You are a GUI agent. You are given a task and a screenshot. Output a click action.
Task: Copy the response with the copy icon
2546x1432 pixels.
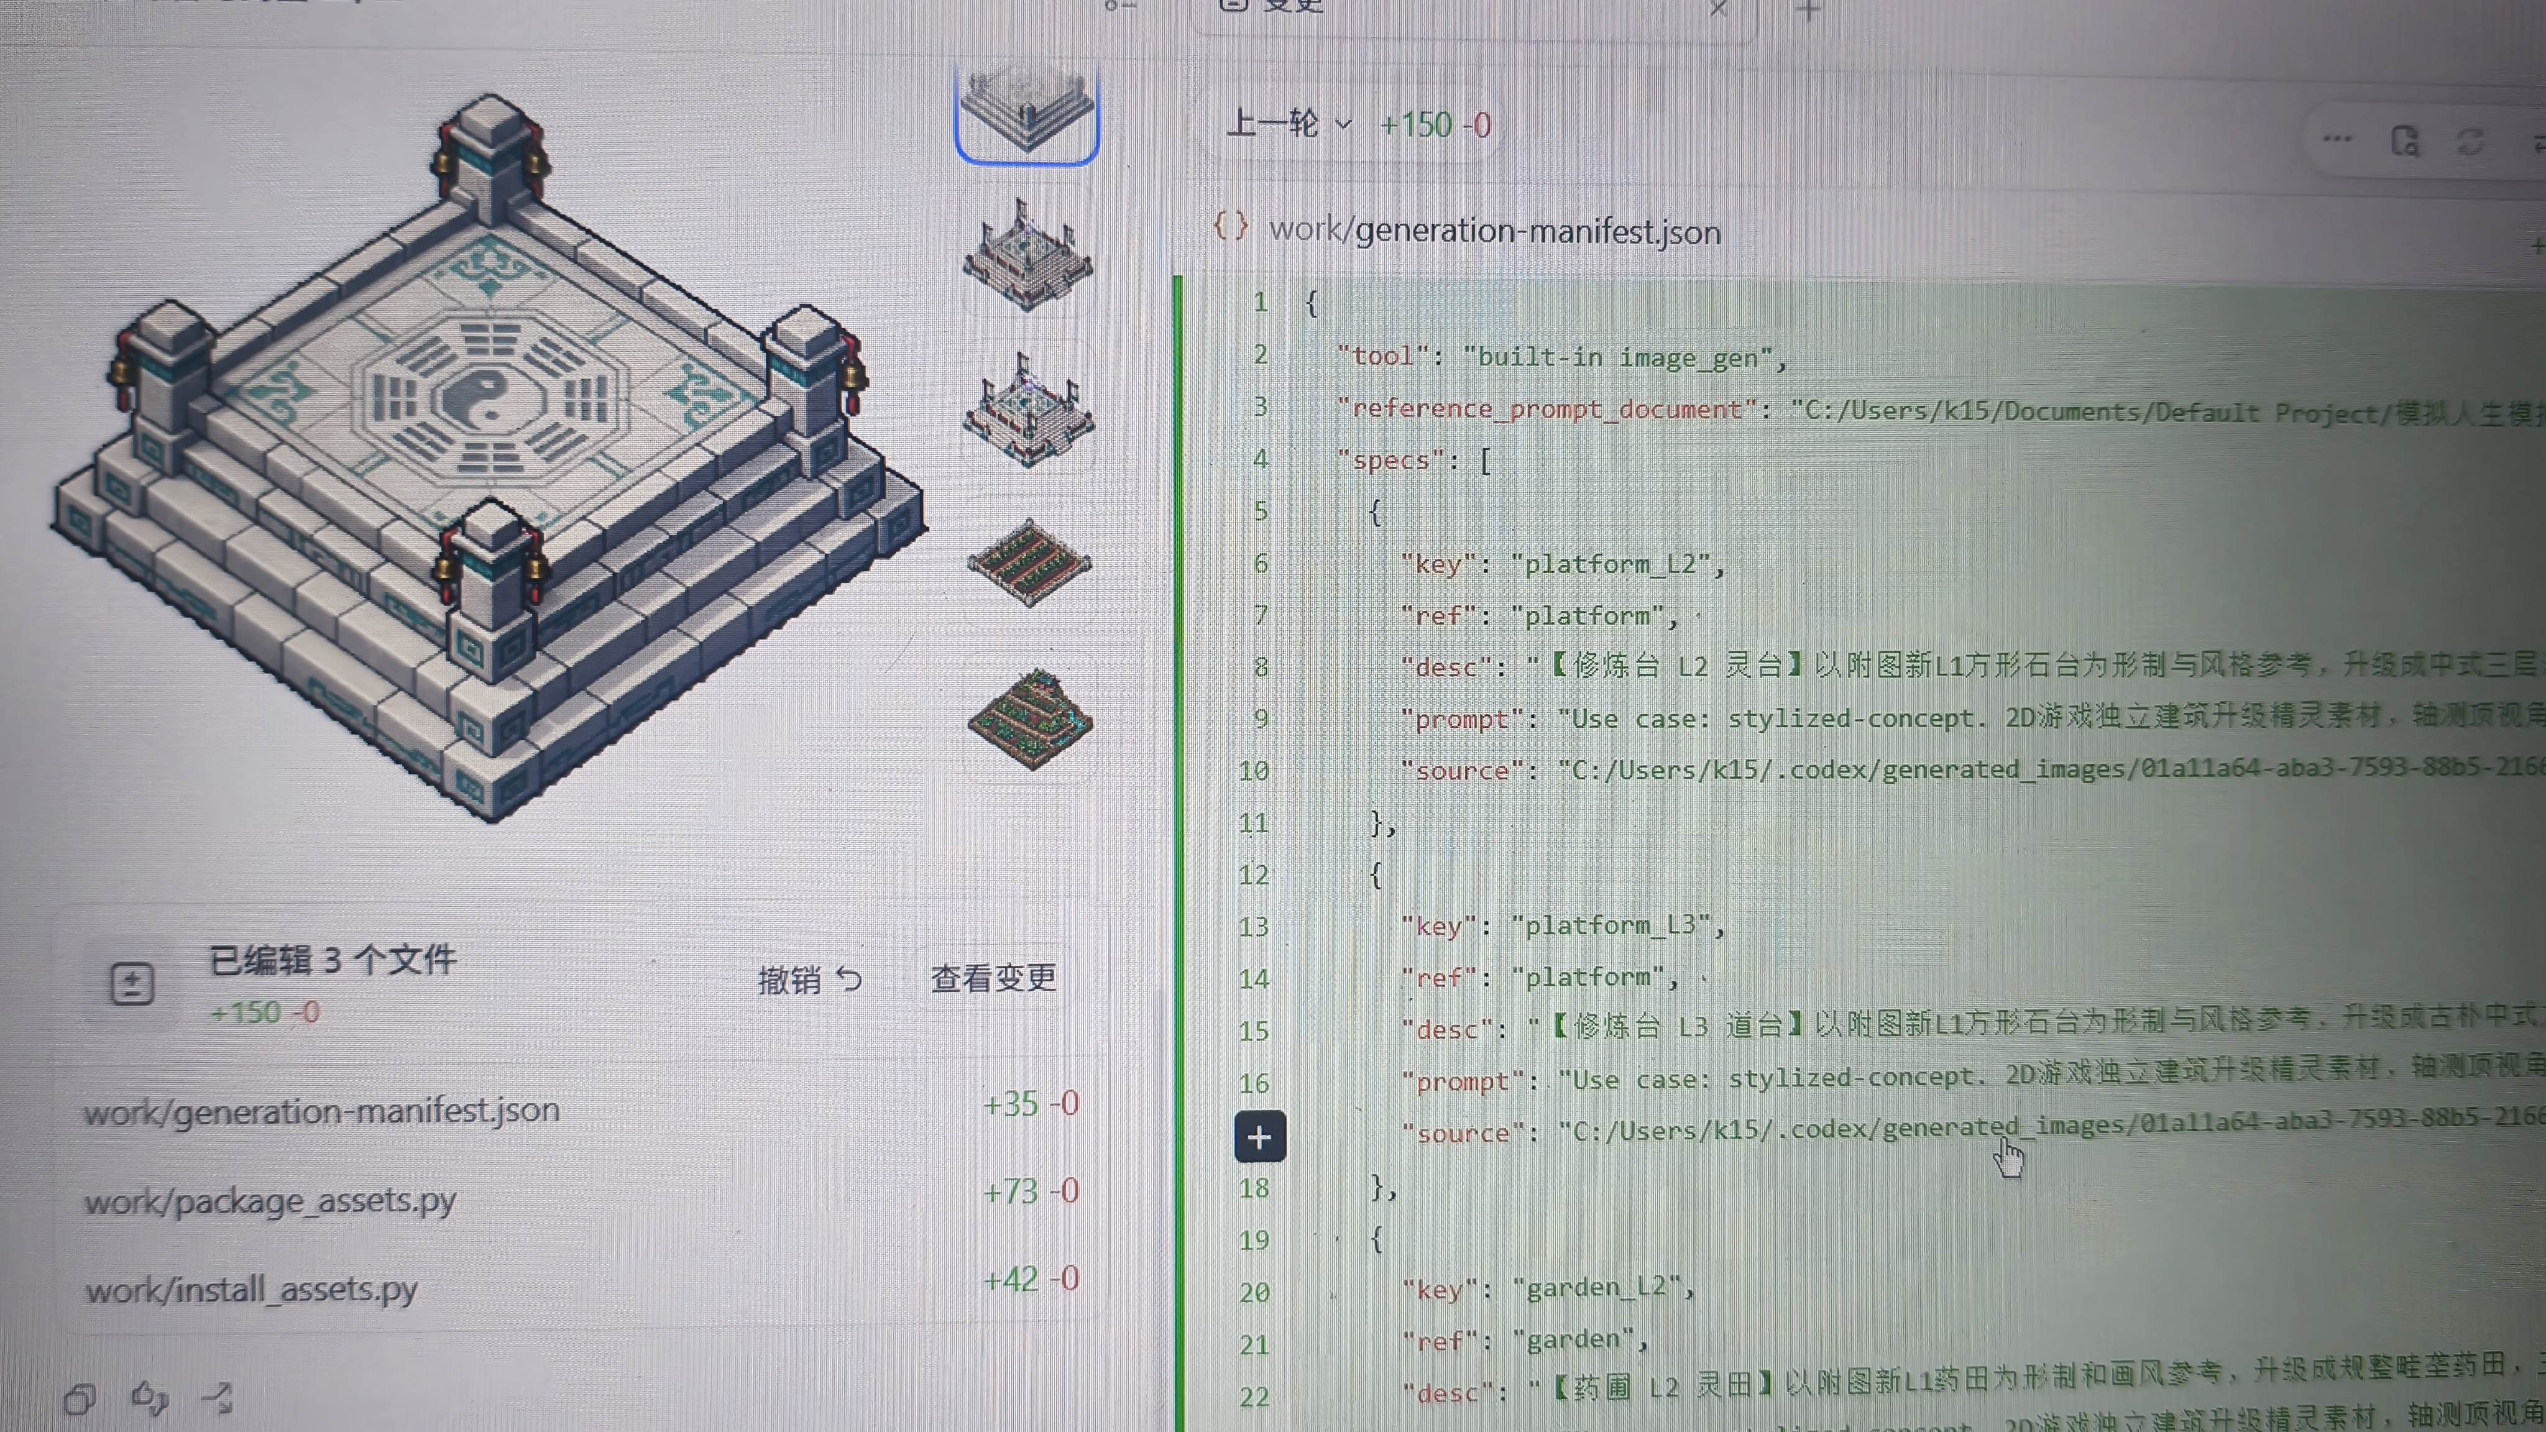click(x=80, y=1398)
